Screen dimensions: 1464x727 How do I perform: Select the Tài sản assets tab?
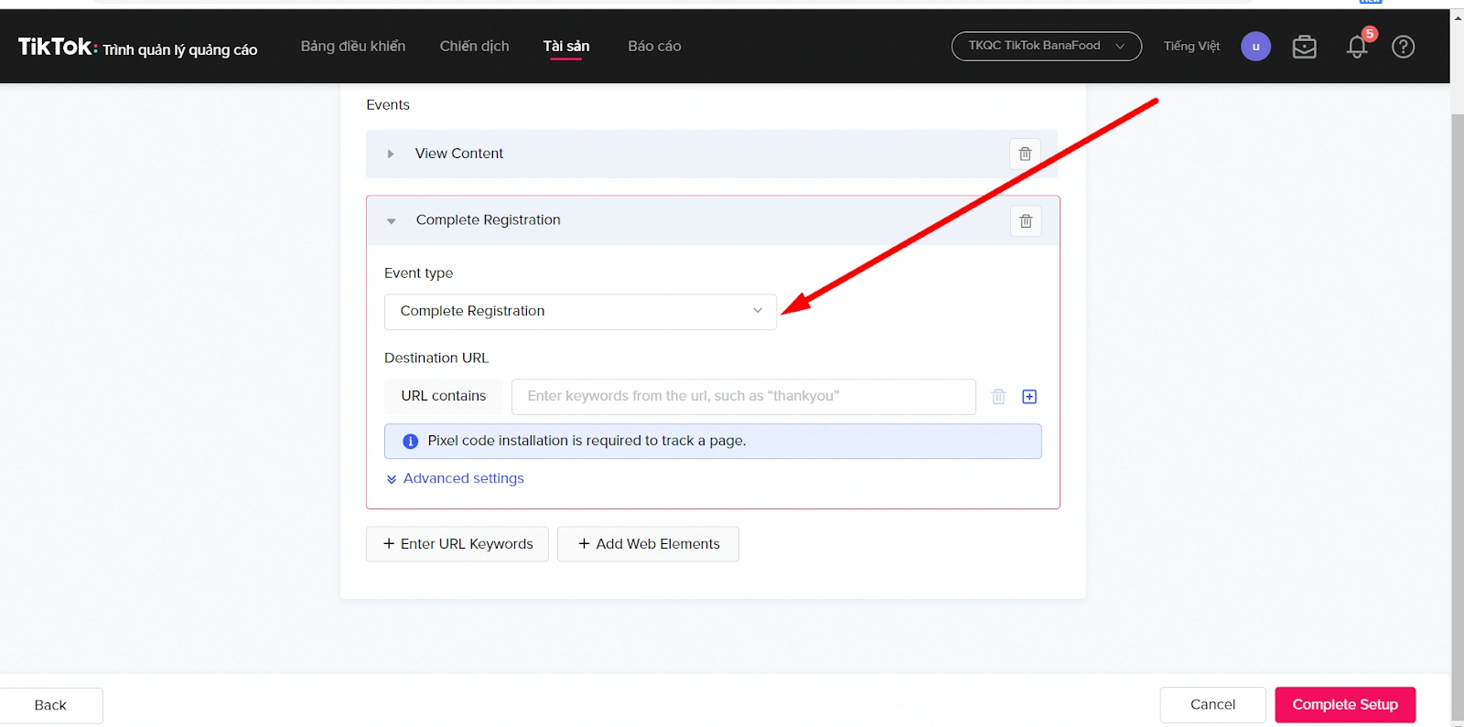point(566,46)
